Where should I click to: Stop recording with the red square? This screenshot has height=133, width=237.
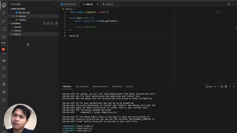pyautogui.click(x=3, y=49)
